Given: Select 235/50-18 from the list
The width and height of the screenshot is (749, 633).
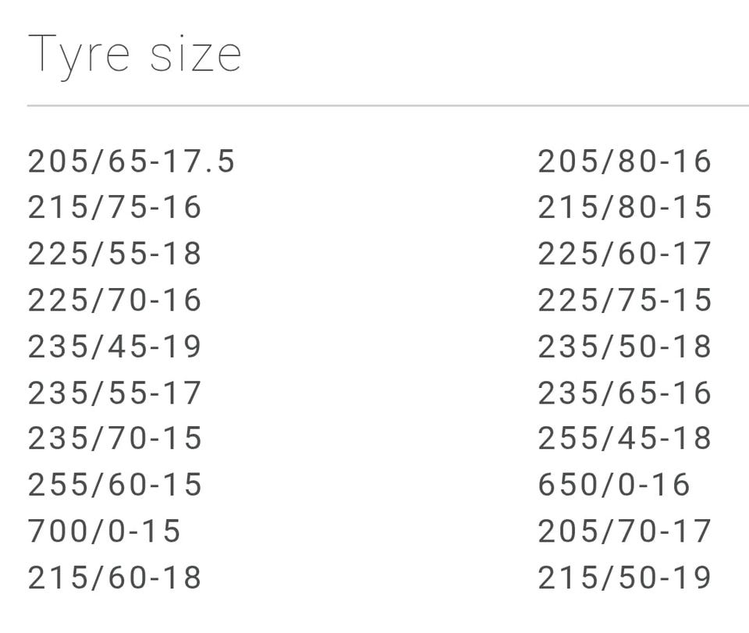Looking at the screenshot, I should point(624,346).
